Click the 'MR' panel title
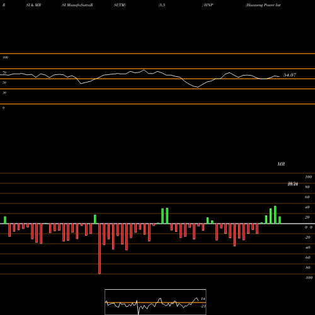This screenshot has width=315, height=315. pos(281,164)
